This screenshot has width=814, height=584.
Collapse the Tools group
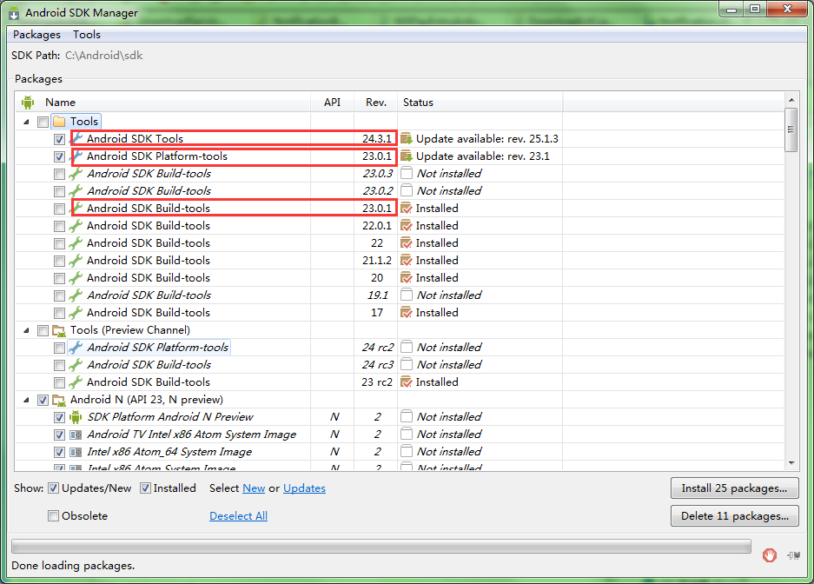pyautogui.click(x=26, y=122)
